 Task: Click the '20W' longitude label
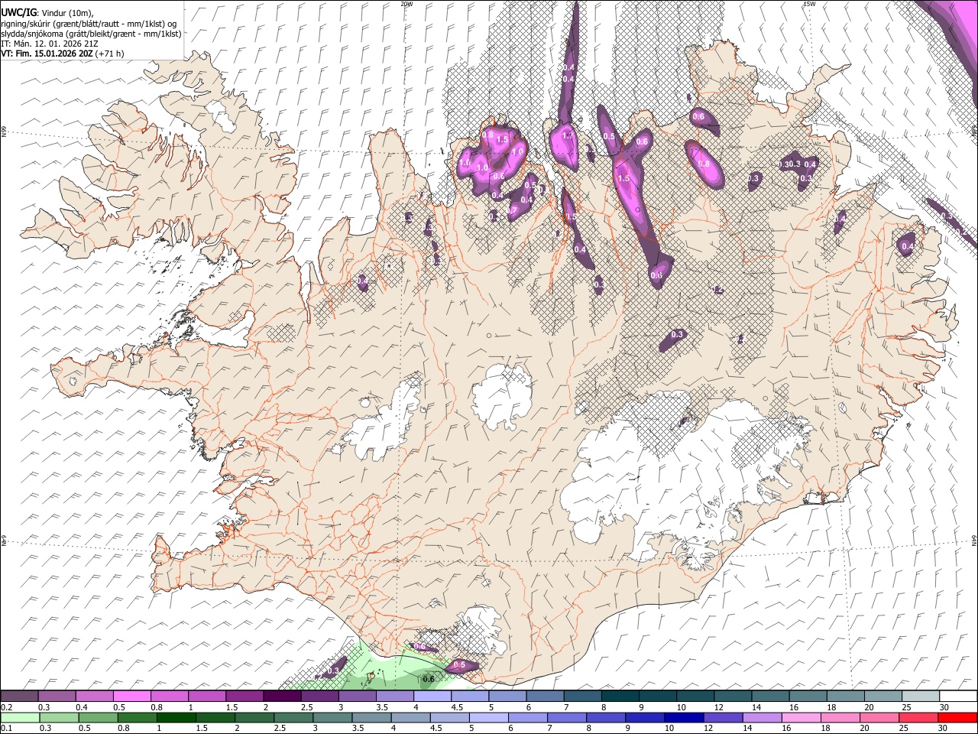(406, 4)
